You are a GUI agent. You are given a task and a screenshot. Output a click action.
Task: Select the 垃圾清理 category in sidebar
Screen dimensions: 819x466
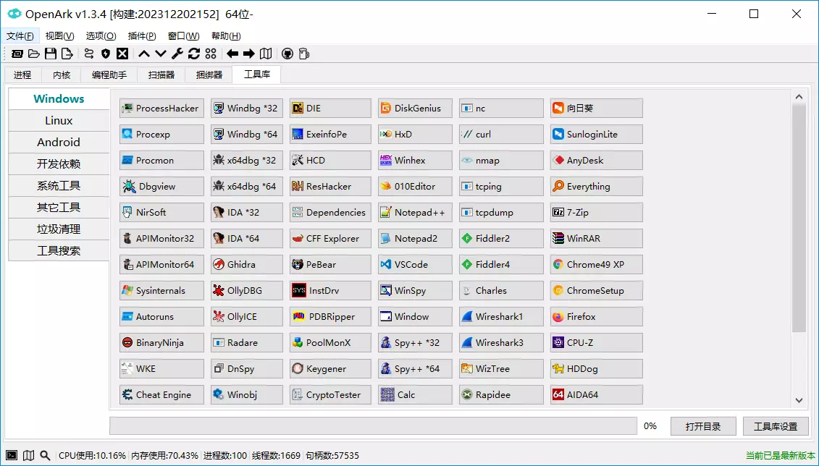point(59,229)
